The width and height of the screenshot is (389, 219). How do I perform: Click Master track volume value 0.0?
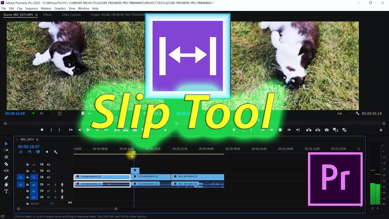pyautogui.click(x=52, y=203)
